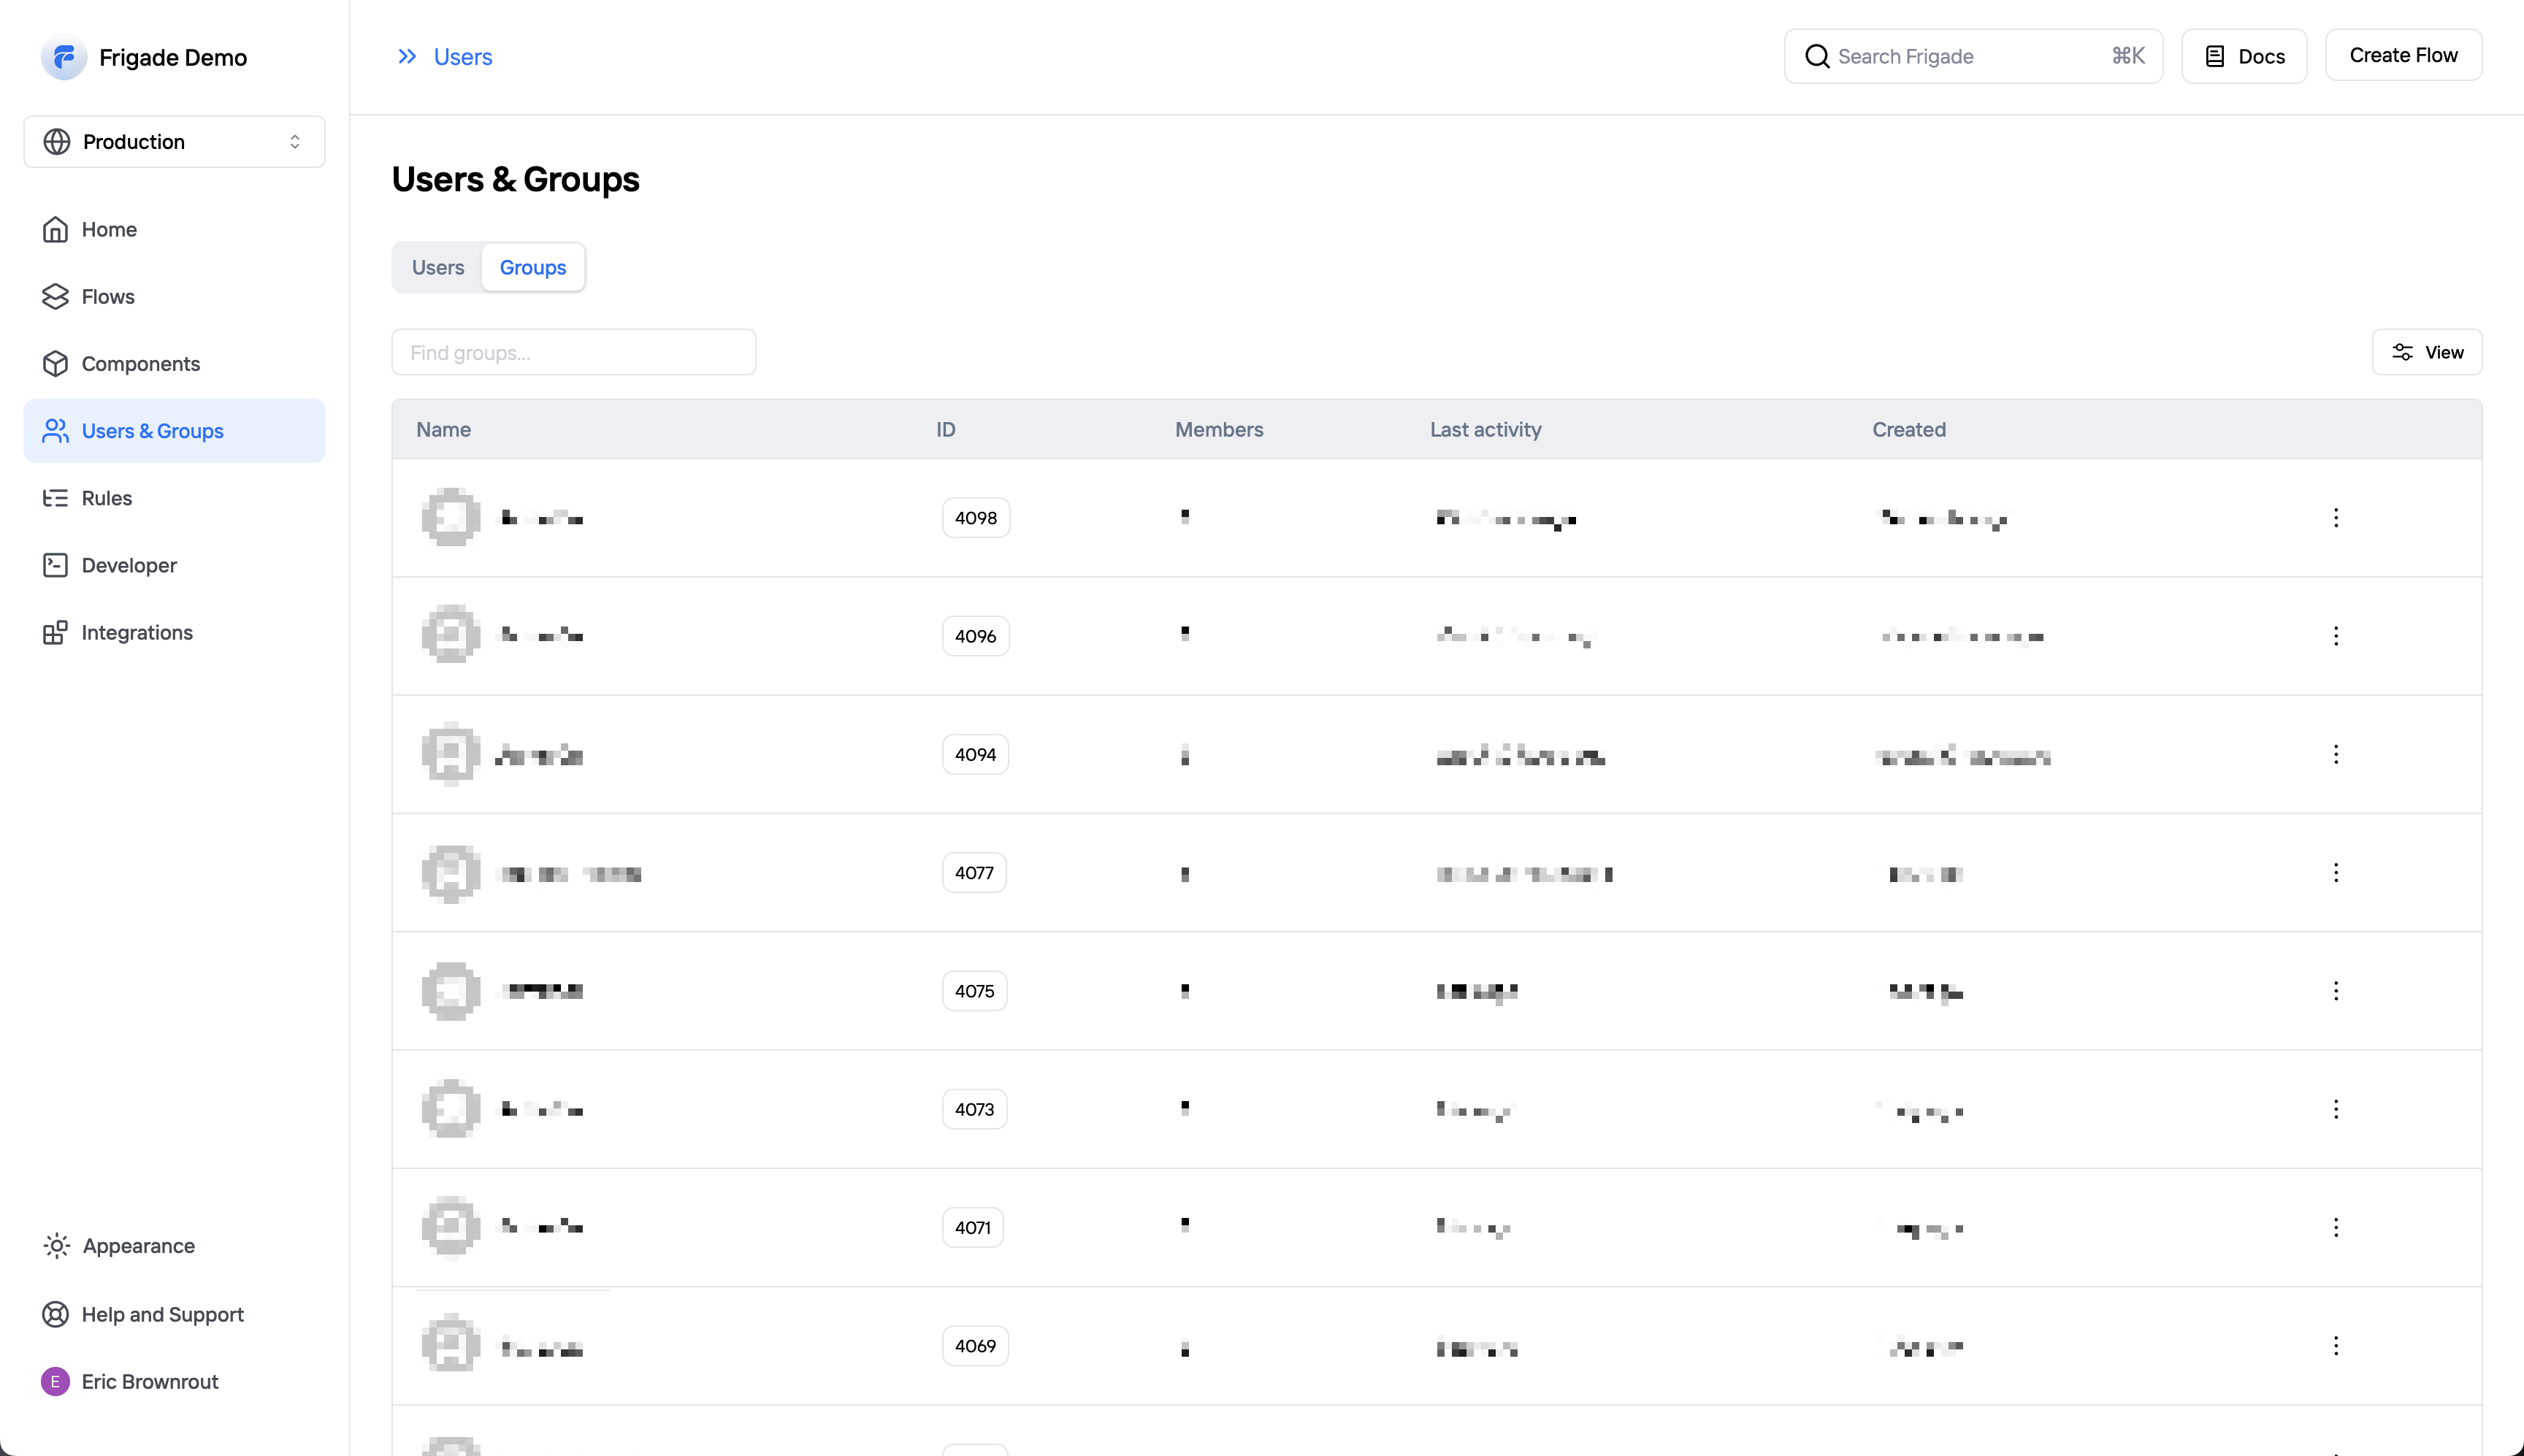Image resolution: width=2524 pixels, height=1456 pixels.
Task: Open three-dot menu for group 4077
Action: coord(2335,873)
